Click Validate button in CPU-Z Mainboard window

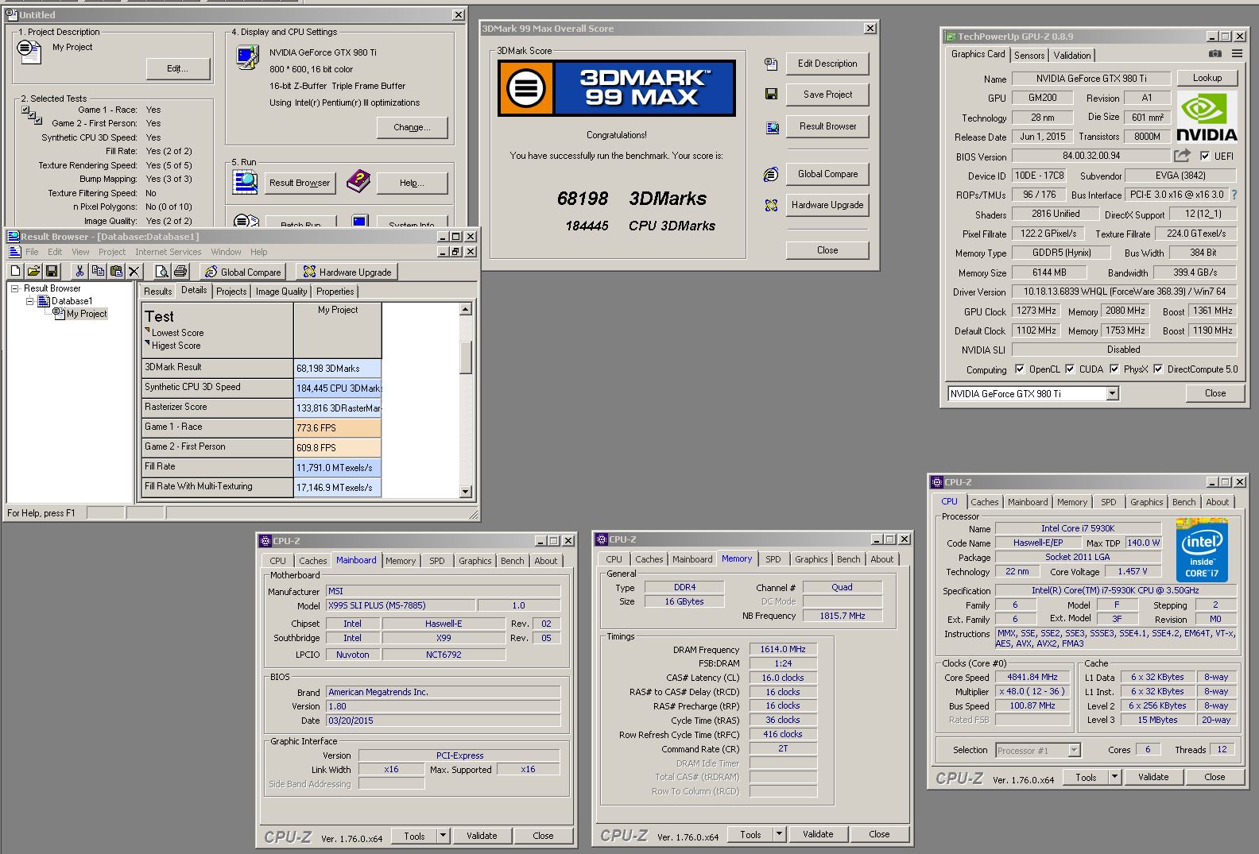[x=482, y=836]
